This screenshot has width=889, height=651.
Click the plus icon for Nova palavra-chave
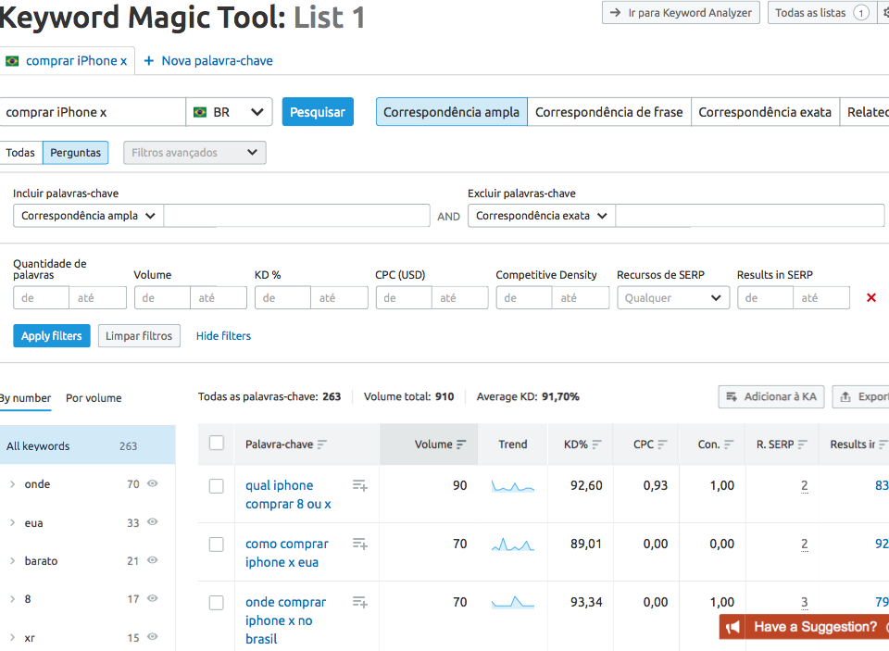point(148,61)
